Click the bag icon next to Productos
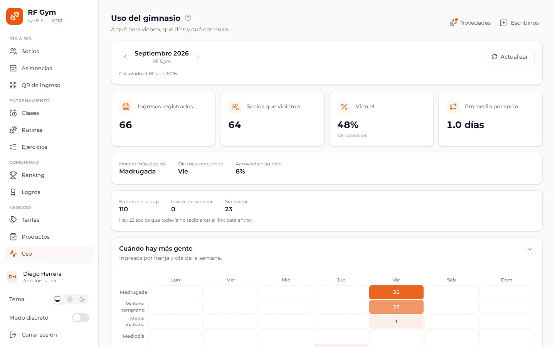This screenshot has height=347, width=555. (13, 237)
